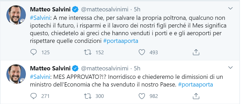Screen dimensions: 241x104
Task: Open #portaaporta hashtag in second tweet
Action: point(195,85)
